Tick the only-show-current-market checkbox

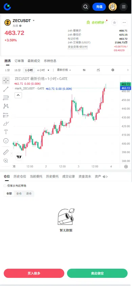click(x=5, y=186)
